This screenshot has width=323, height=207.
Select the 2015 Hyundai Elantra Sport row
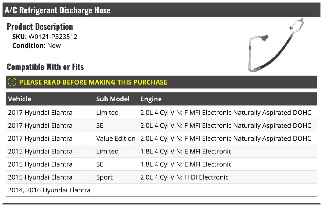pyautogui.click(x=161, y=177)
